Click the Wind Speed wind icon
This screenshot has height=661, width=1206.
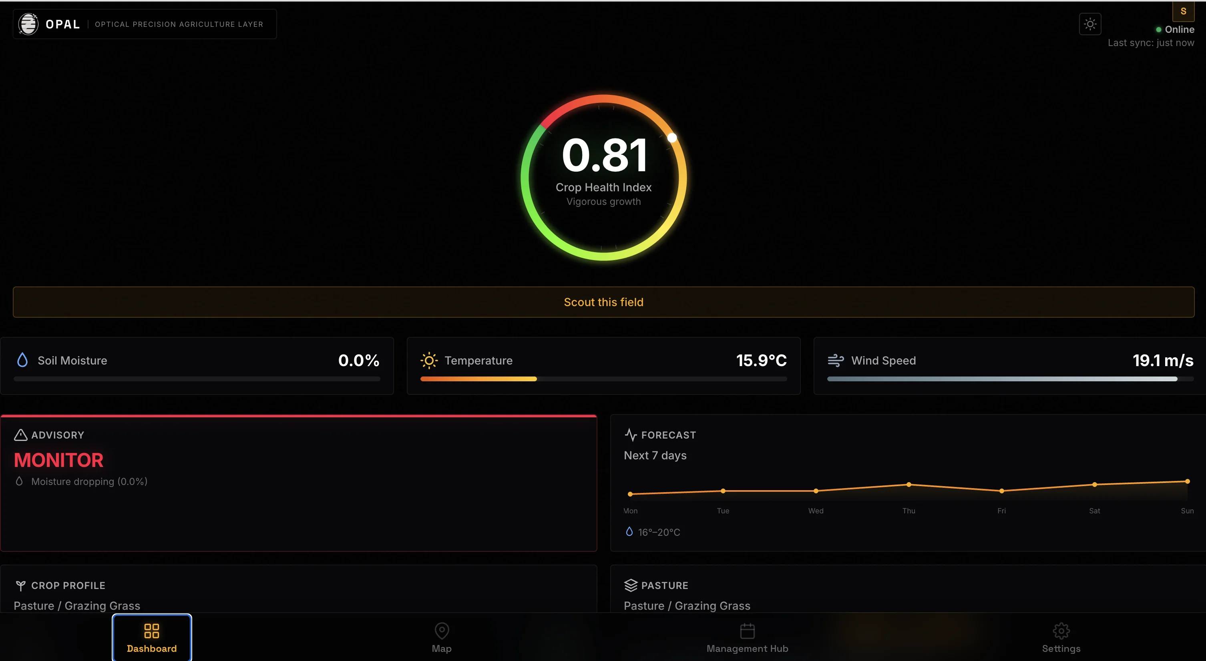point(836,360)
